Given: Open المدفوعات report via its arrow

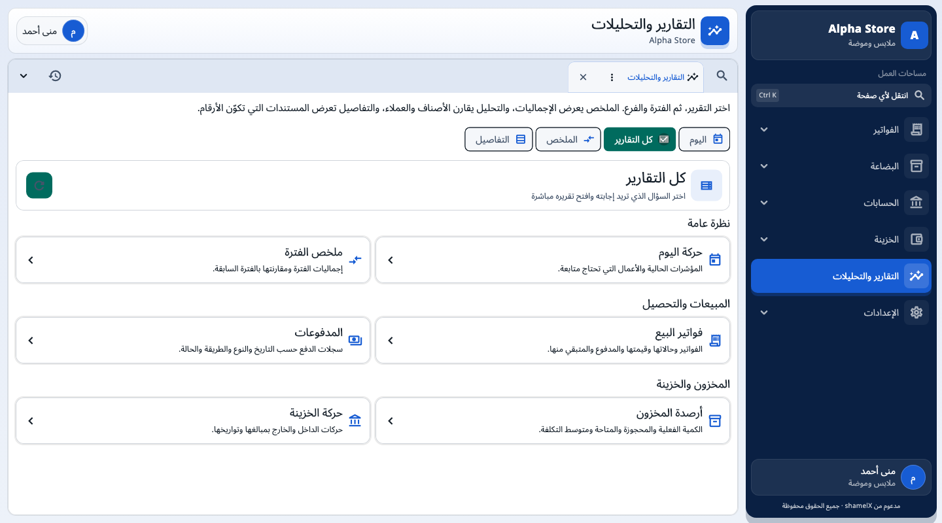Looking at the screenshot, I should [31, 341].
